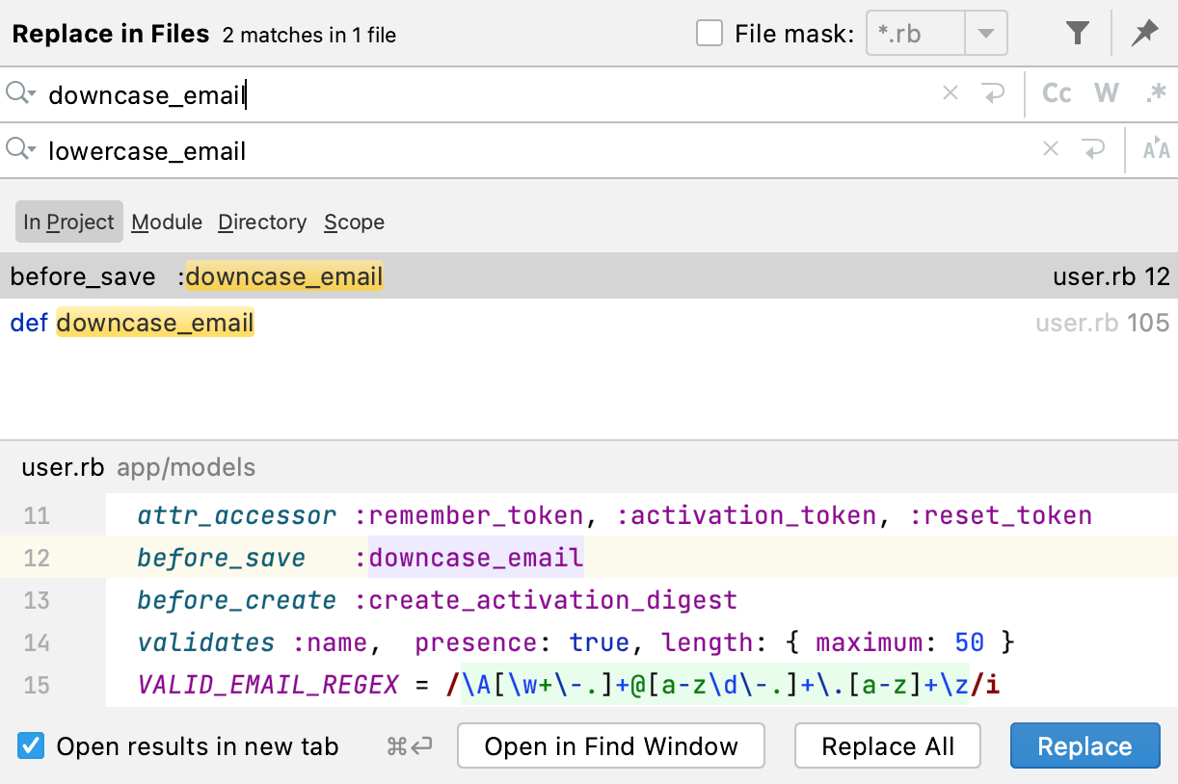Toggle Preserve Case option

coord(1156,149)
